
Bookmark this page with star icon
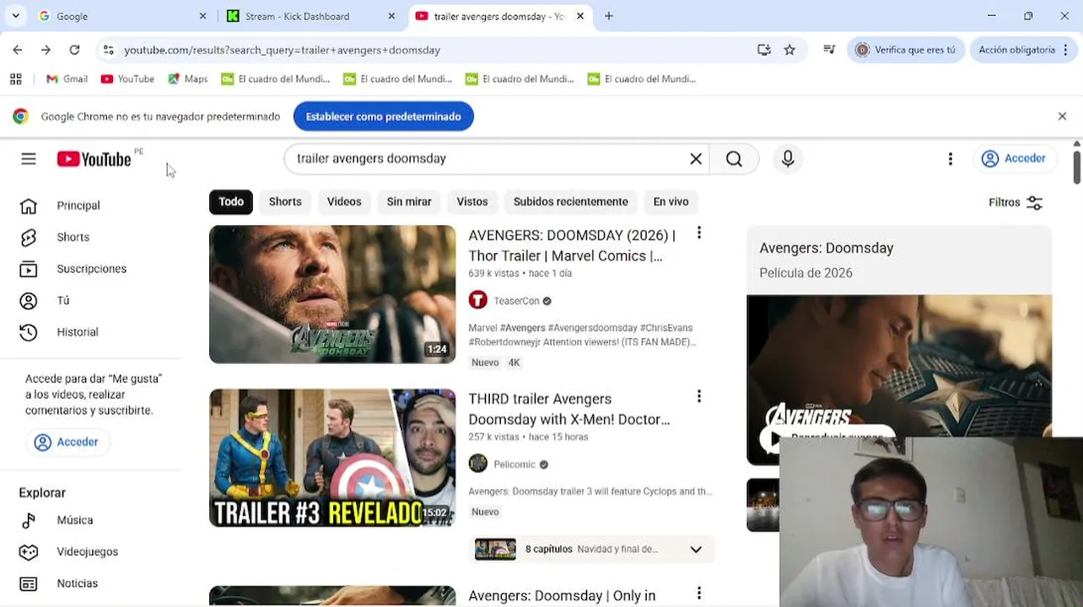coord(789,50)
